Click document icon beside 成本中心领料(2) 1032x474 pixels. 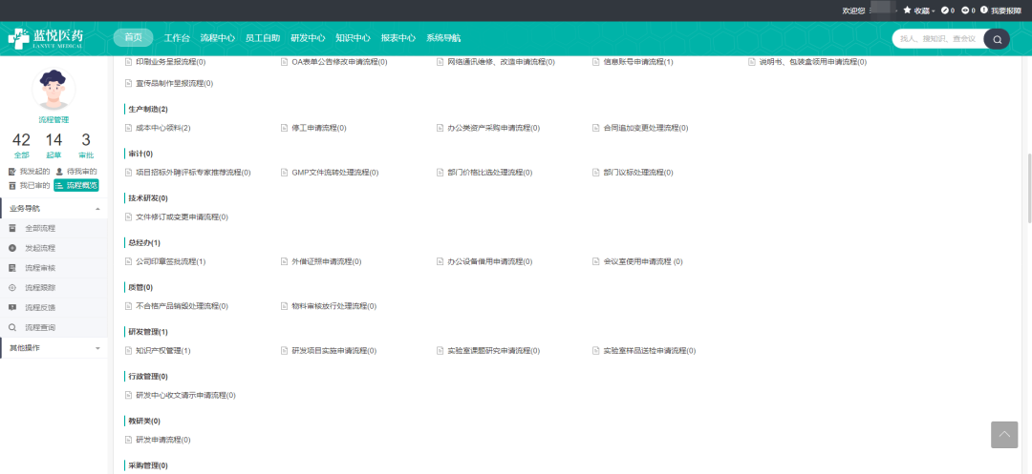coord(128,128)
